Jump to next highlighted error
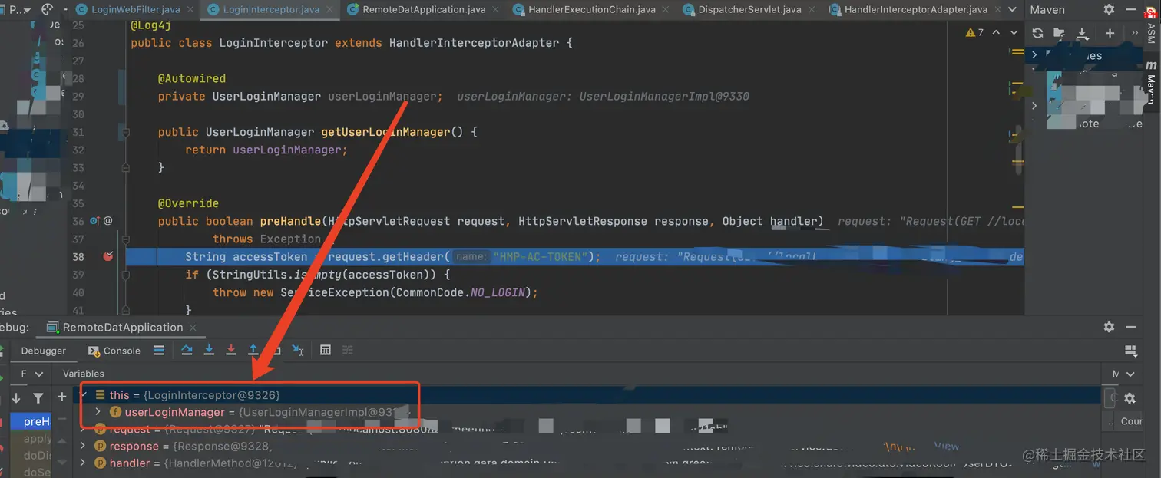 point(1014,32)
